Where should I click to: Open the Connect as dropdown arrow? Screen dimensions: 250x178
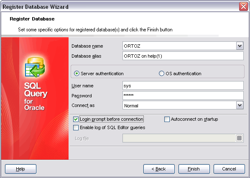tap(240, 105)
